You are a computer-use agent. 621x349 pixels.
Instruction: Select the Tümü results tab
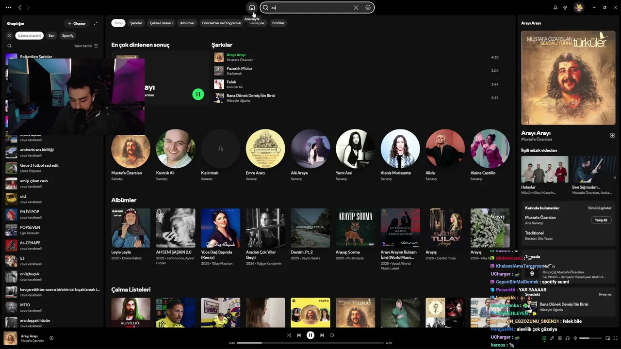click(x=118, y=23)
